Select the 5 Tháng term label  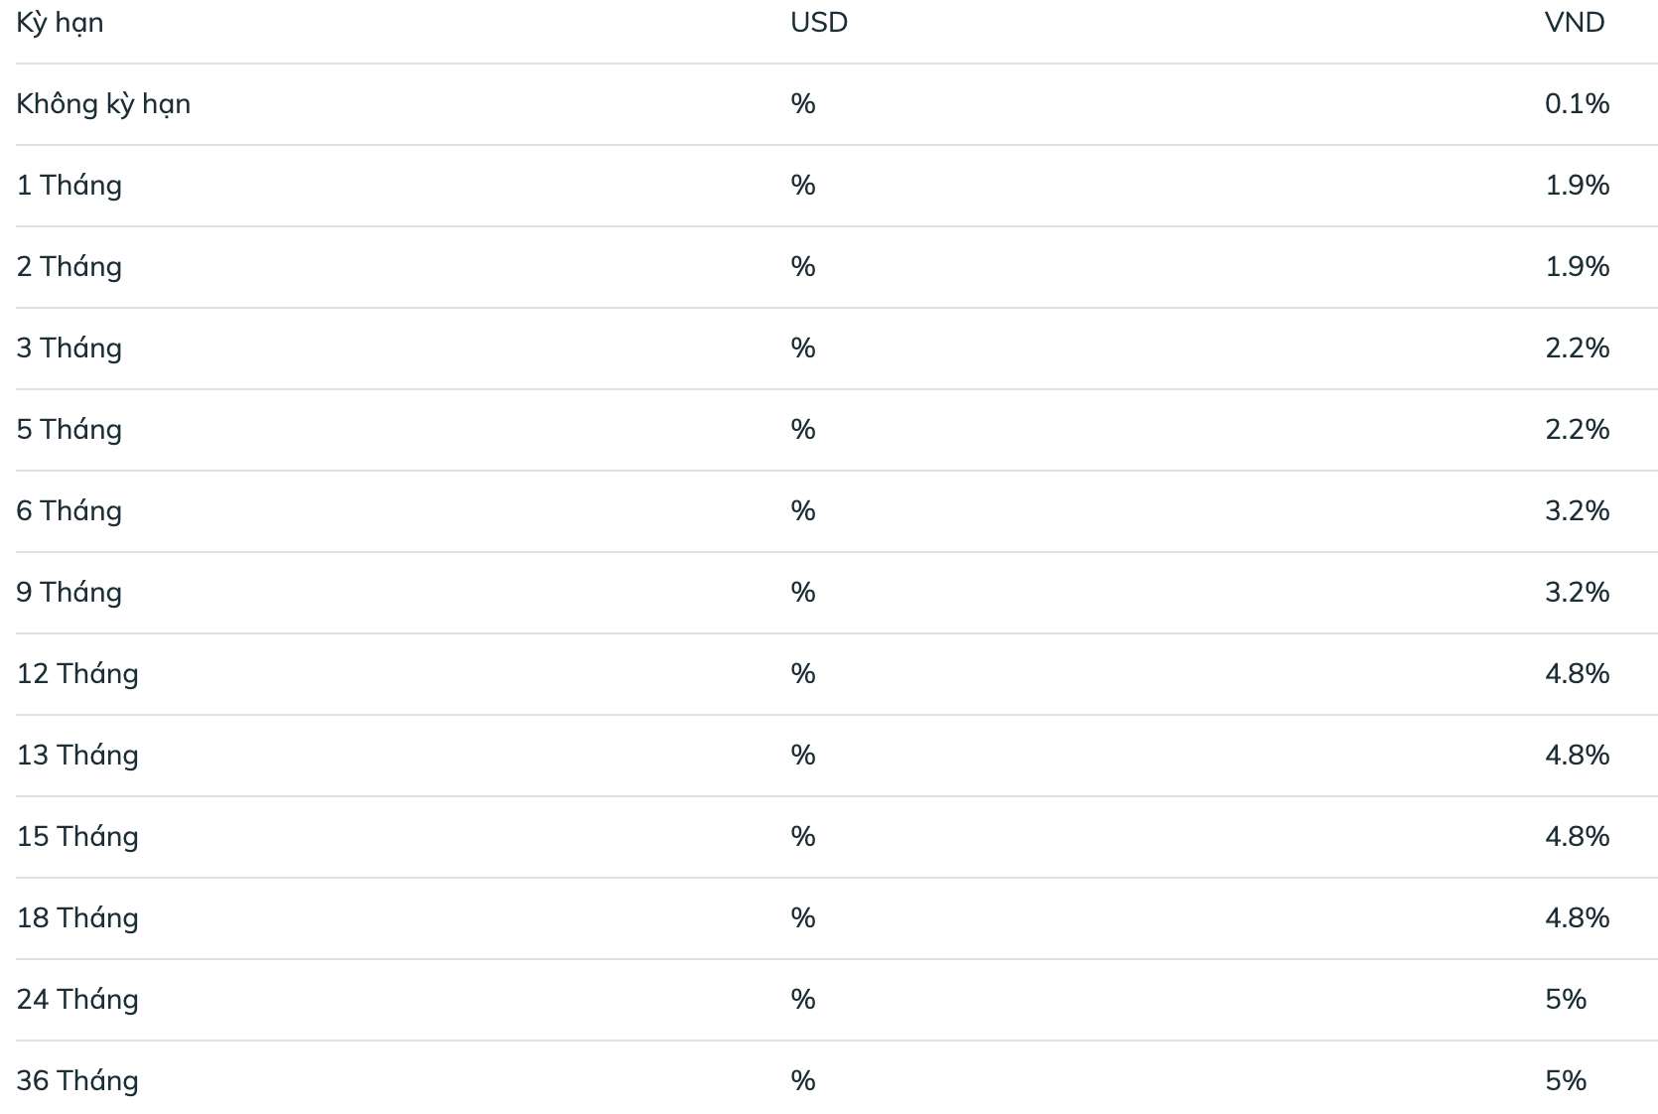pyautogui.click(x=69, y=430)
